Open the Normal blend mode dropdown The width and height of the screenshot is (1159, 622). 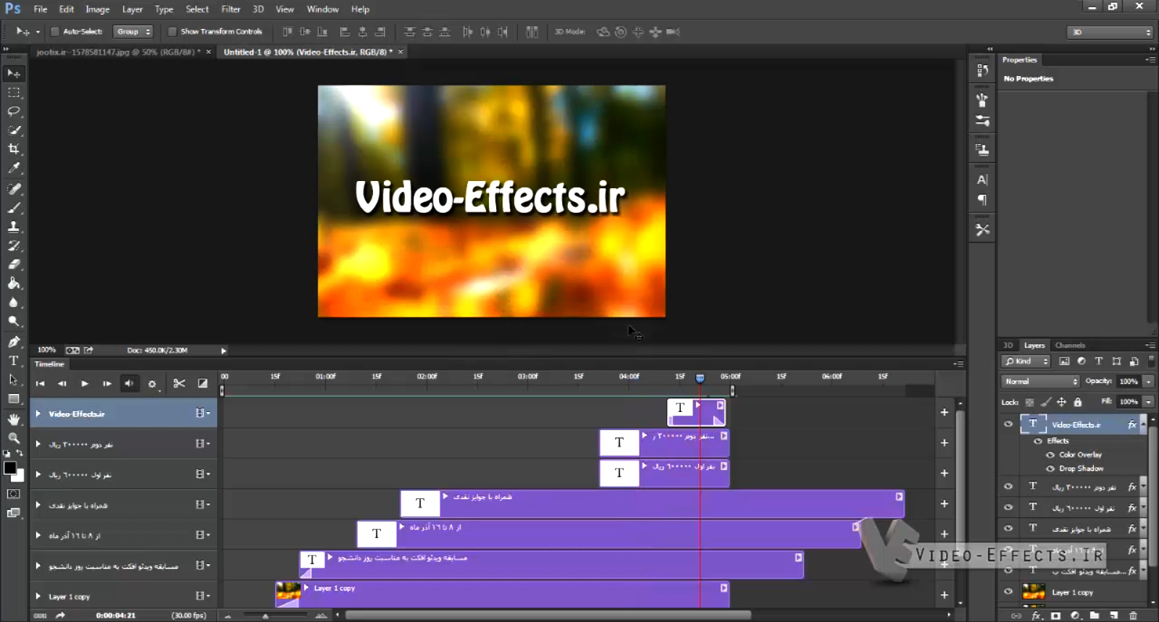click(1041, 382)
